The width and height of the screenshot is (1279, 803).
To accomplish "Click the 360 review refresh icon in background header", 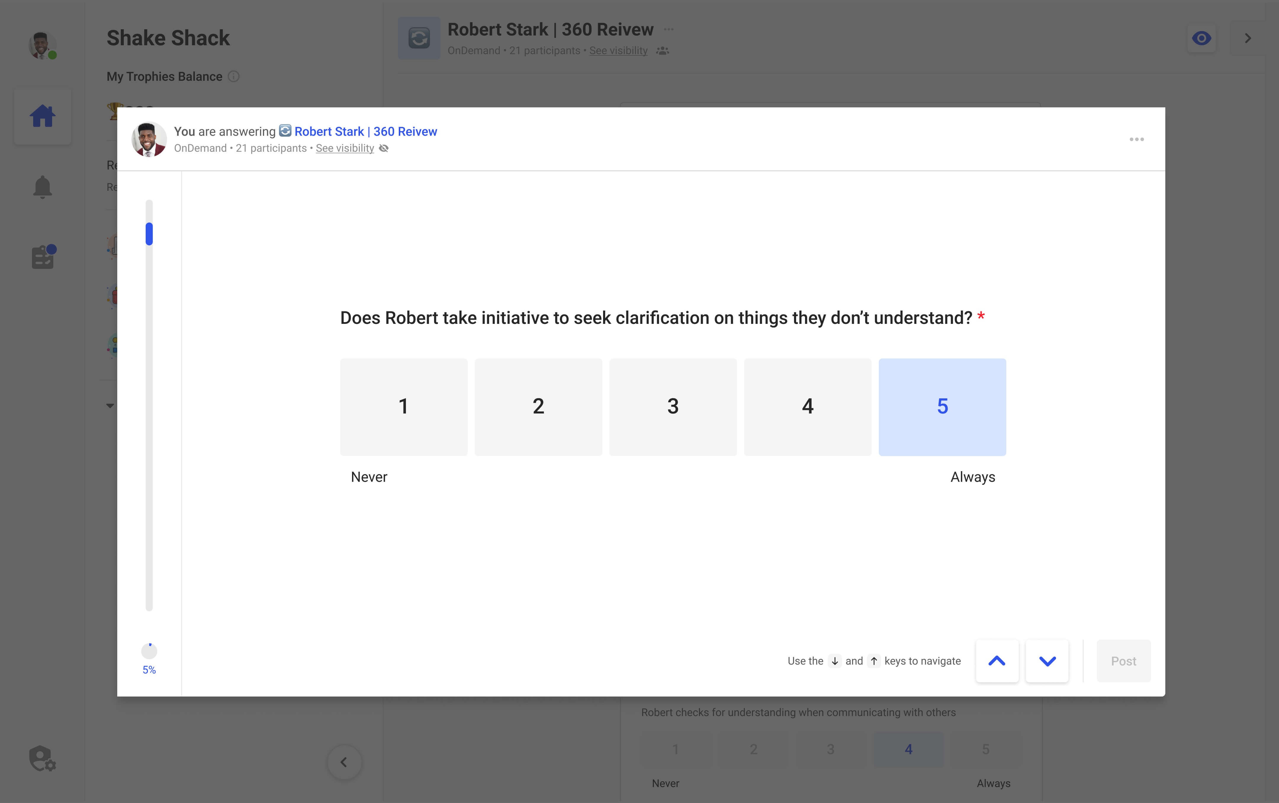I will point(419,38).
